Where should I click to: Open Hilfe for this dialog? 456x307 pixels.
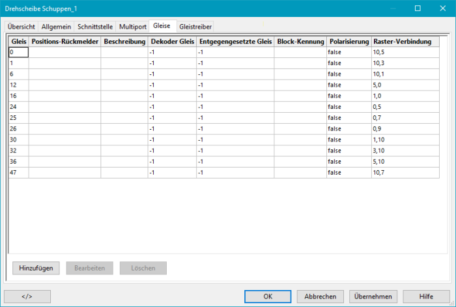coord(426,296)
